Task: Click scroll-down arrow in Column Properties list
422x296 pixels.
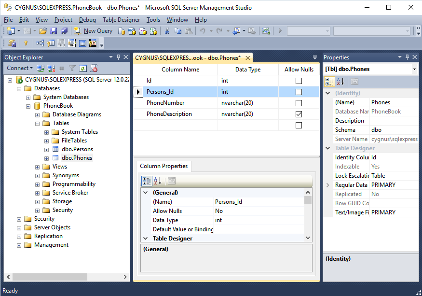Action: click(308, 238)
